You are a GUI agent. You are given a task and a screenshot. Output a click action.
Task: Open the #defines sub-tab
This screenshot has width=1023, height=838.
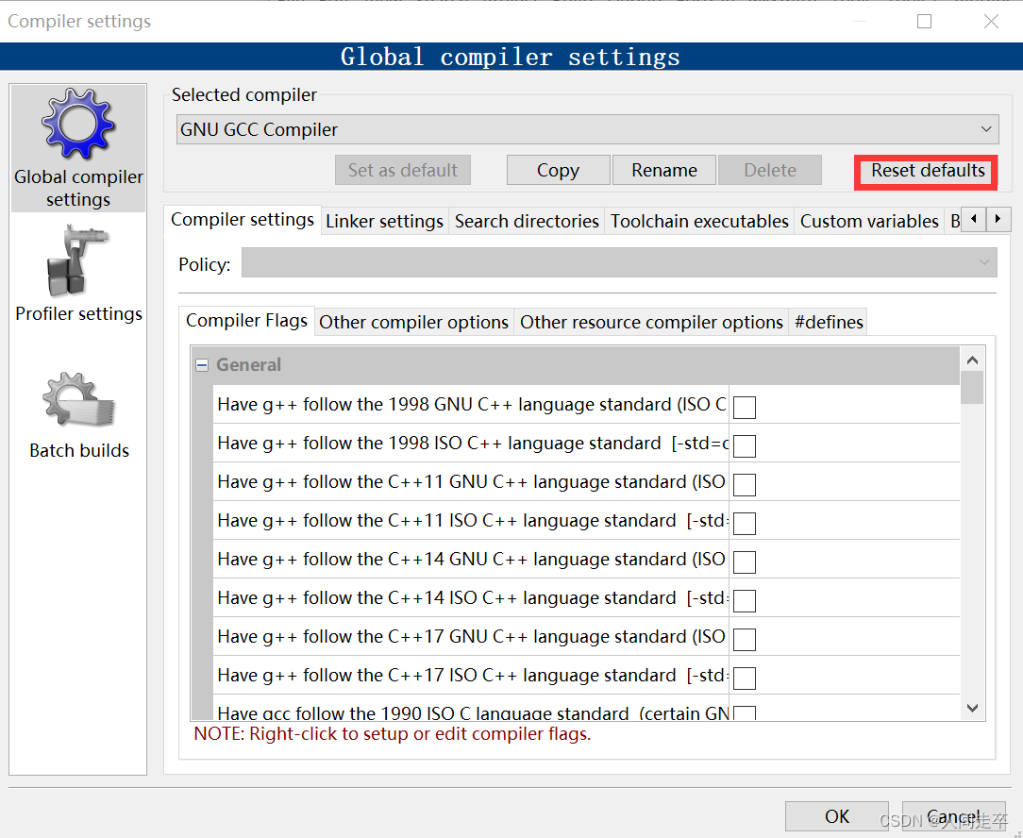829,322
